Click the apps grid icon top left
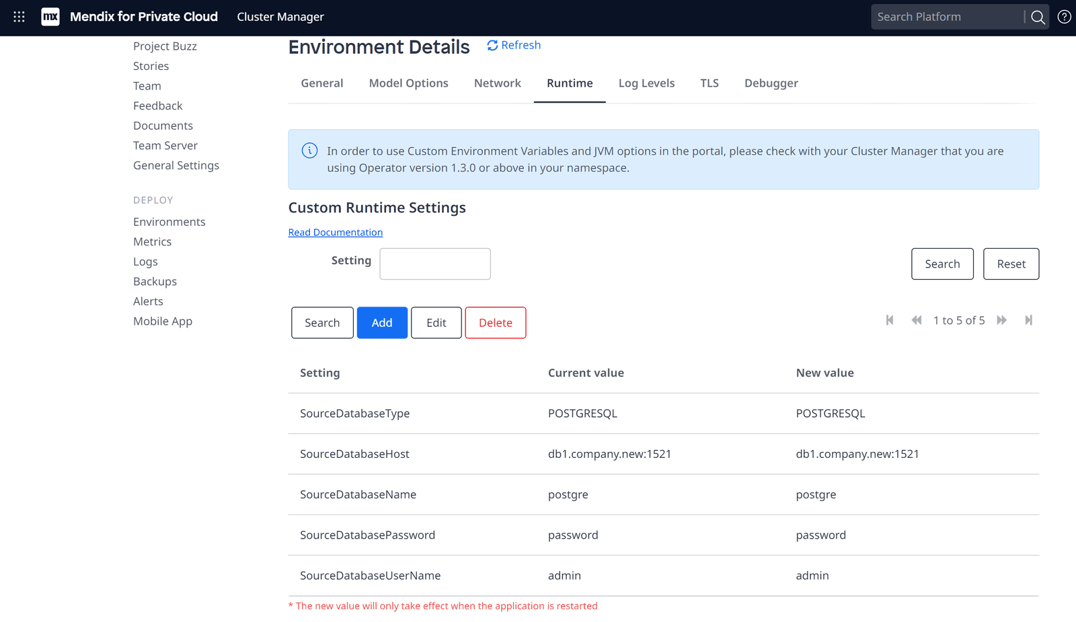This screenshot has height=622, width=1076. pyautogui.click(x=18, y=17)
